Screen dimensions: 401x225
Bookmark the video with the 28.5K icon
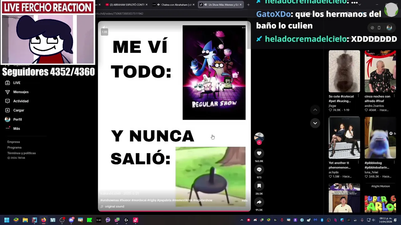[259, 186]
